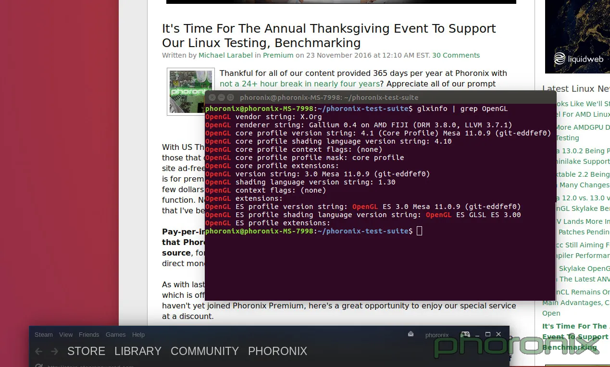610x367 pixels.
Task: Click the 'vendor string: X.Org' terminal line
Action: [x=263, y=117]
